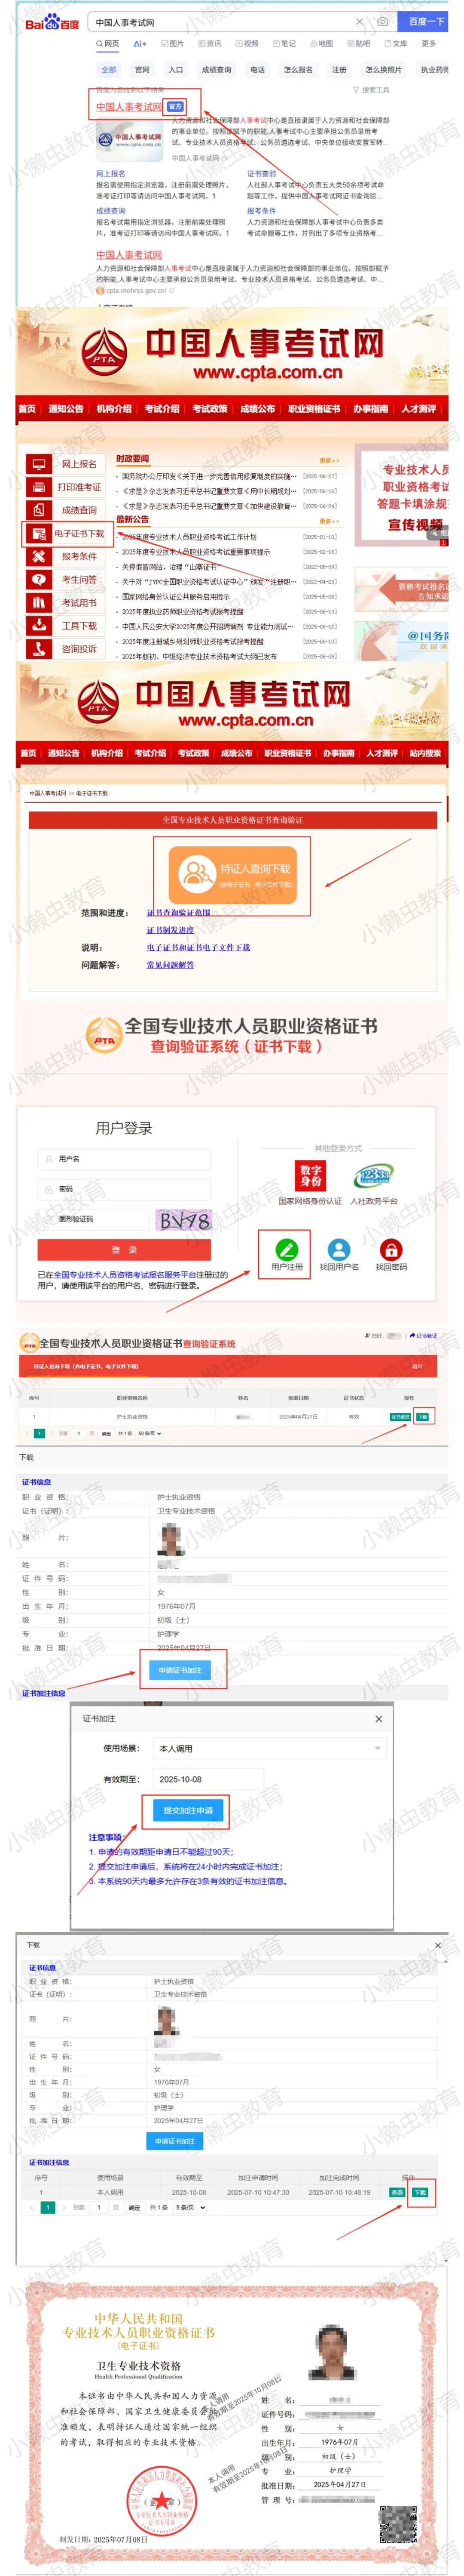Select the 怎么报名 filter chip
Viewport: 464px width, 2576px height.
coord(298,70)
